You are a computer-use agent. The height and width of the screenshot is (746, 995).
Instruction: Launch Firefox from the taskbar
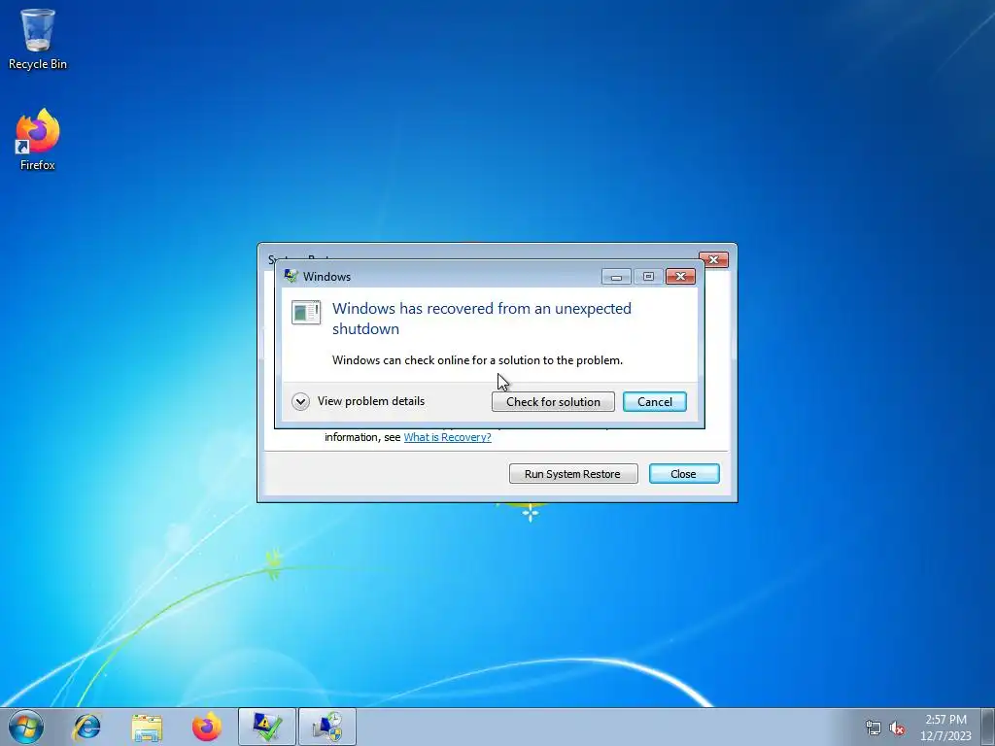point(207,727)
